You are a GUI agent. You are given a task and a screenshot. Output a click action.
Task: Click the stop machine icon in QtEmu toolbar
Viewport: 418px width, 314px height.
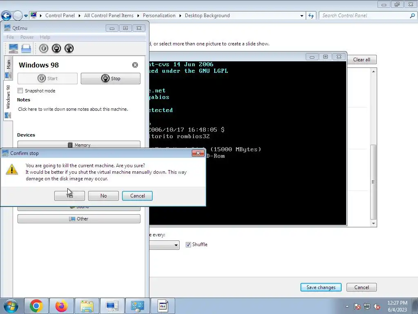click(x=56, y=48)
